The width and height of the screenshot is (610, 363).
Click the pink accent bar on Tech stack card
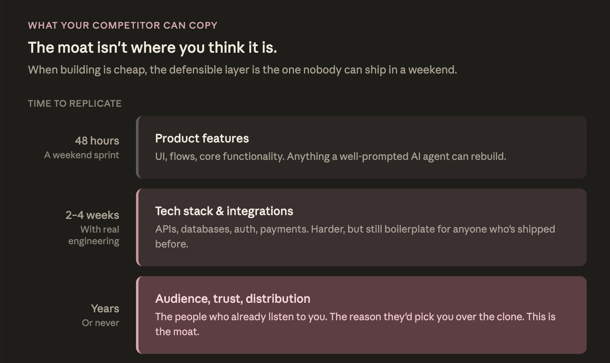tap(138, 227)
